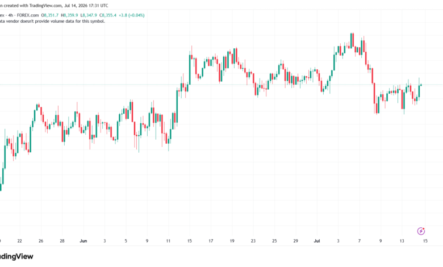Click the purple lightning bolt icon
The image size is (443, 267).
pos(421,231)
